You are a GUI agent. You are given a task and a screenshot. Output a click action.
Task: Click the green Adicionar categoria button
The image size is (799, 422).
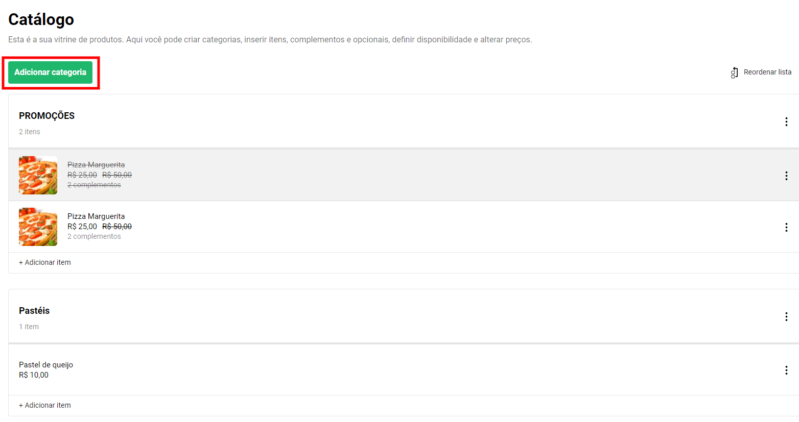[x=50, y=72]
